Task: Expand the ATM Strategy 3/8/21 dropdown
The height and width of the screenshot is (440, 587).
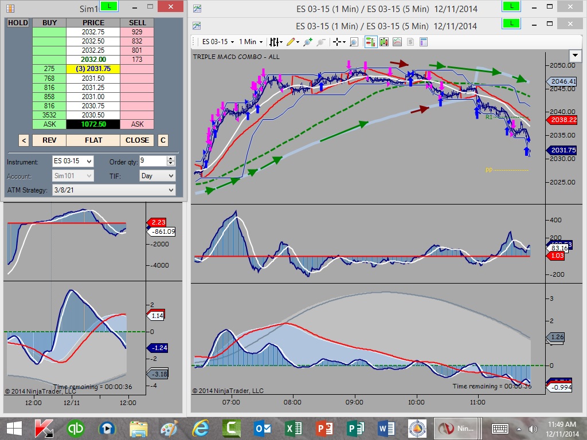Action: [x=114, y=190]
